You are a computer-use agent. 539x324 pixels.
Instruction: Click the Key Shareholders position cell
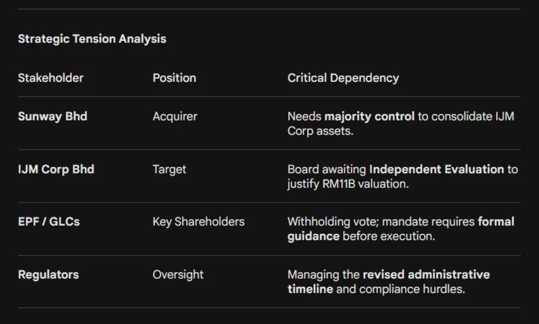198,222
